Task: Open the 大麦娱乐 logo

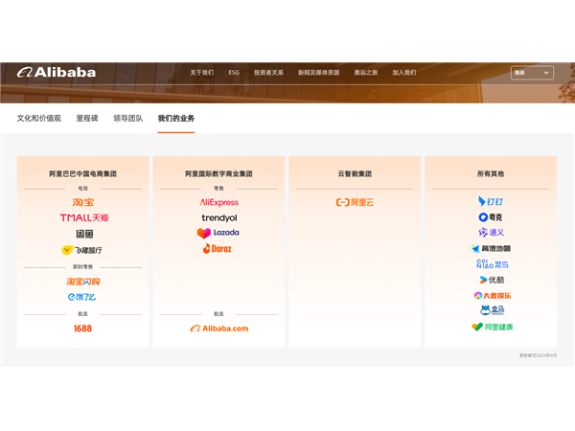Action: click(x=493, y=295)
